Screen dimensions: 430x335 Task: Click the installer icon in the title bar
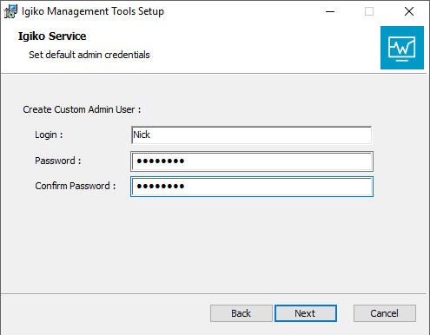[x=10, y=11]
